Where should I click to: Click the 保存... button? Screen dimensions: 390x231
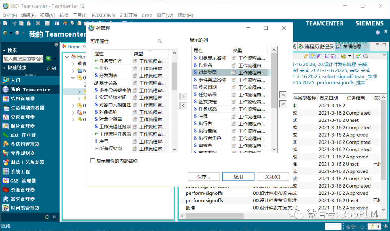pos(204,177)
